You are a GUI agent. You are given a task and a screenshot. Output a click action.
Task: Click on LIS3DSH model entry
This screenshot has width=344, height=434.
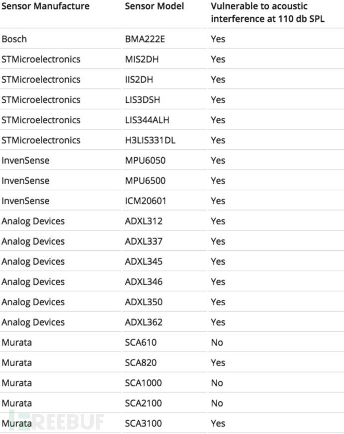pyautogui.click(x=143, y=100)
